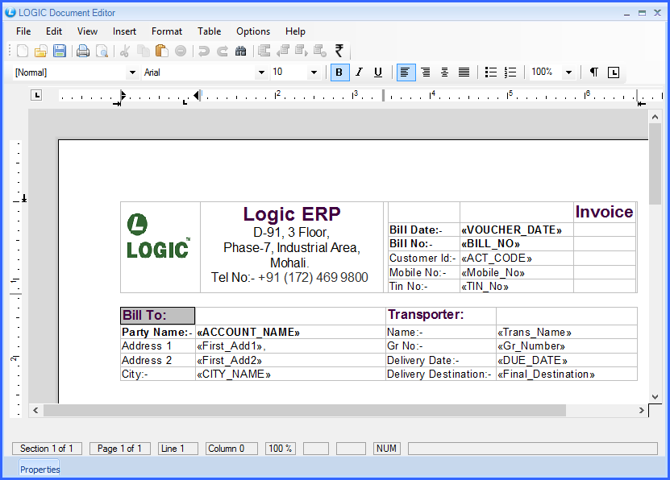Copy selection with the copy icon
The width and height of the screenshot is (670, 480).
[144, 51]
